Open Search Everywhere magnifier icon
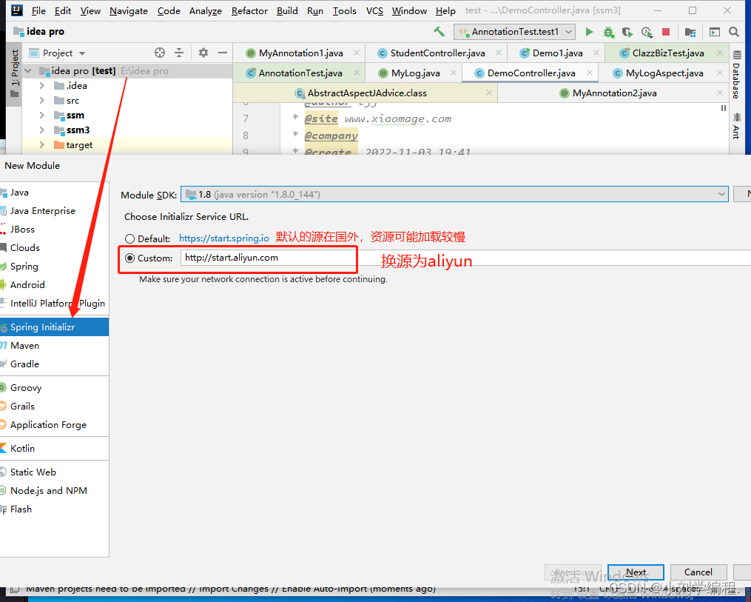 [734, 32]
